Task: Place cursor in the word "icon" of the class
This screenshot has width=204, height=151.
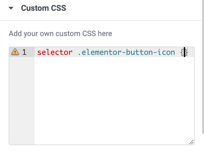Action: coord(166,52)
